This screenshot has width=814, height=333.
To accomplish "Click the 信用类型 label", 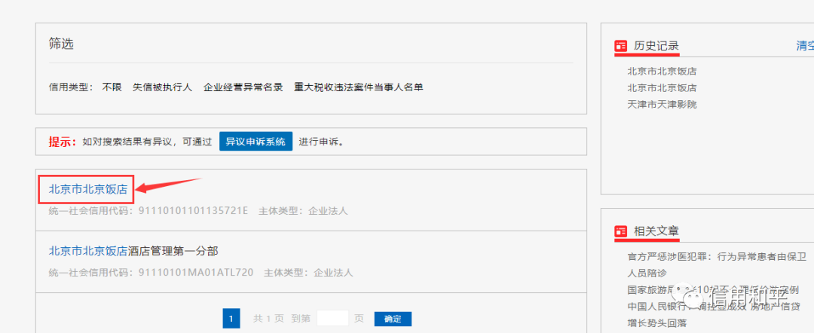I will tap(71, 87).
